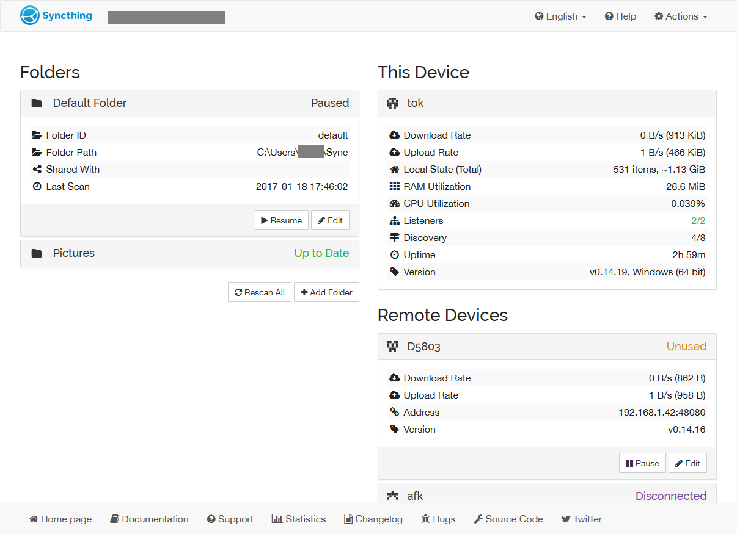Click the Disconnected status of afk

(x=671, y=496)
